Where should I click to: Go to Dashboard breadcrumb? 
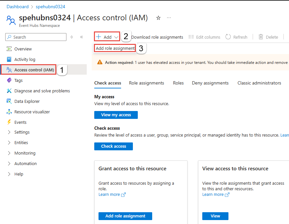point(17,7)
